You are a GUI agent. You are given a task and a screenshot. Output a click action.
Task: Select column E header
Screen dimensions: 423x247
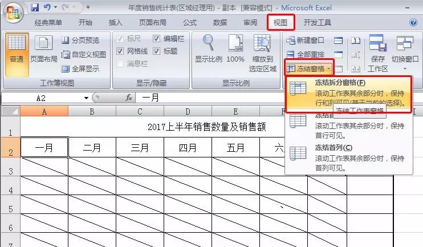[235, 111]
